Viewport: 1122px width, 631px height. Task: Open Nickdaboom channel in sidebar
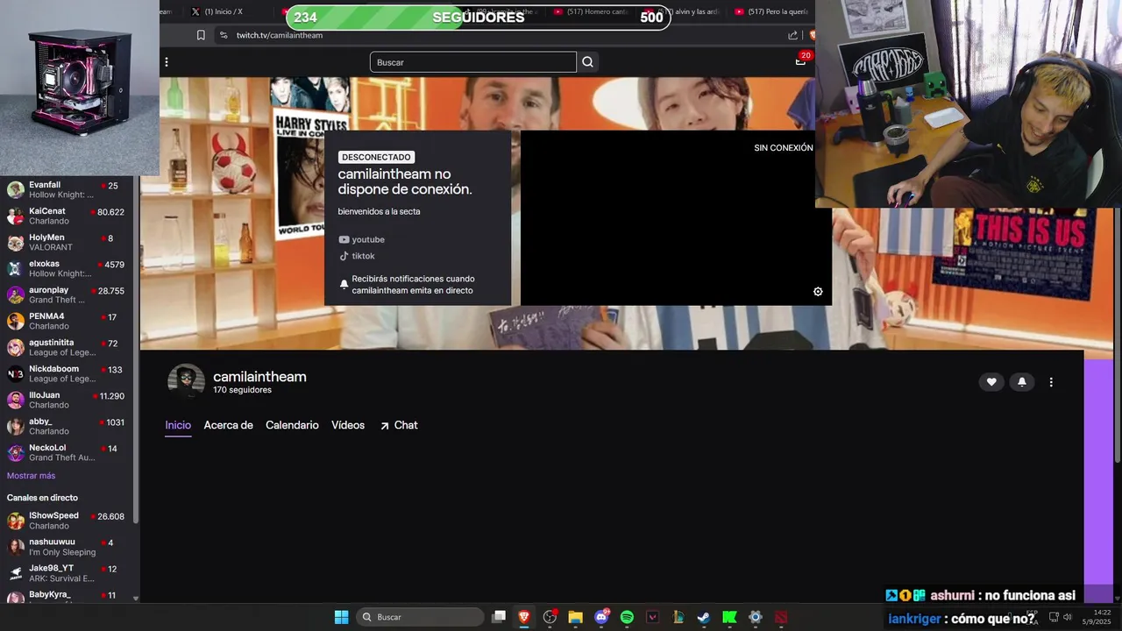66,373
